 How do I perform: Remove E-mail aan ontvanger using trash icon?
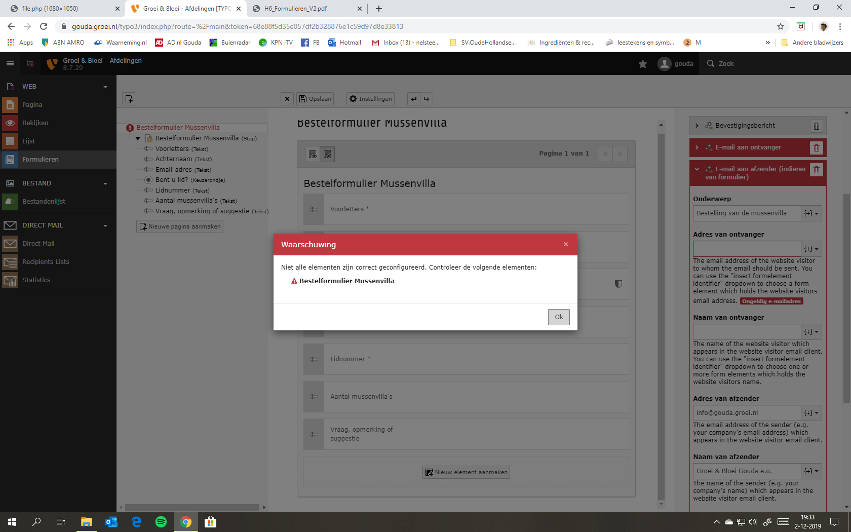click(817, 148)
